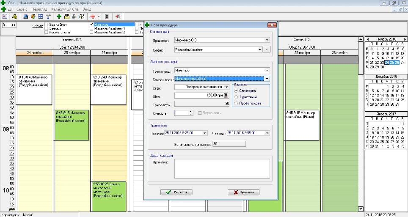This screenshot has height=217, width=408.
Task: Click the Зберегти button
Action: (176, 192)
